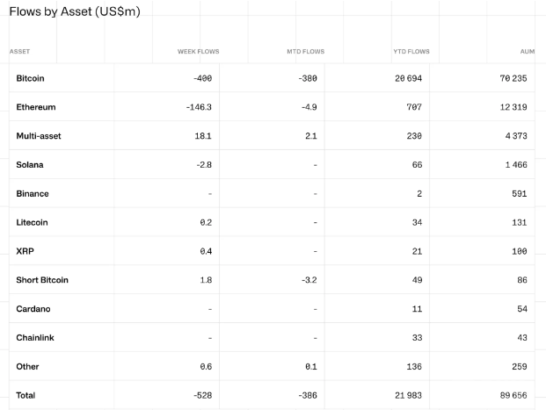The width and height of the screenshot is (546, 410).
Task: Click the ASSET column header
Action: point(19,52)
